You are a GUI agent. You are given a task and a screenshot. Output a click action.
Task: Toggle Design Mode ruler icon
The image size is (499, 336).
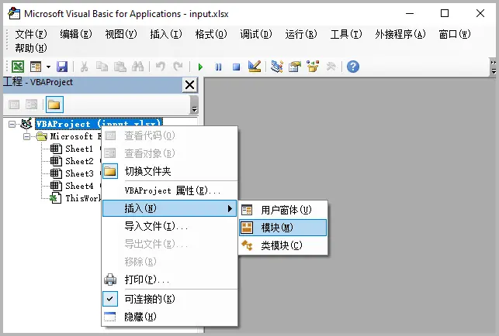255,67
